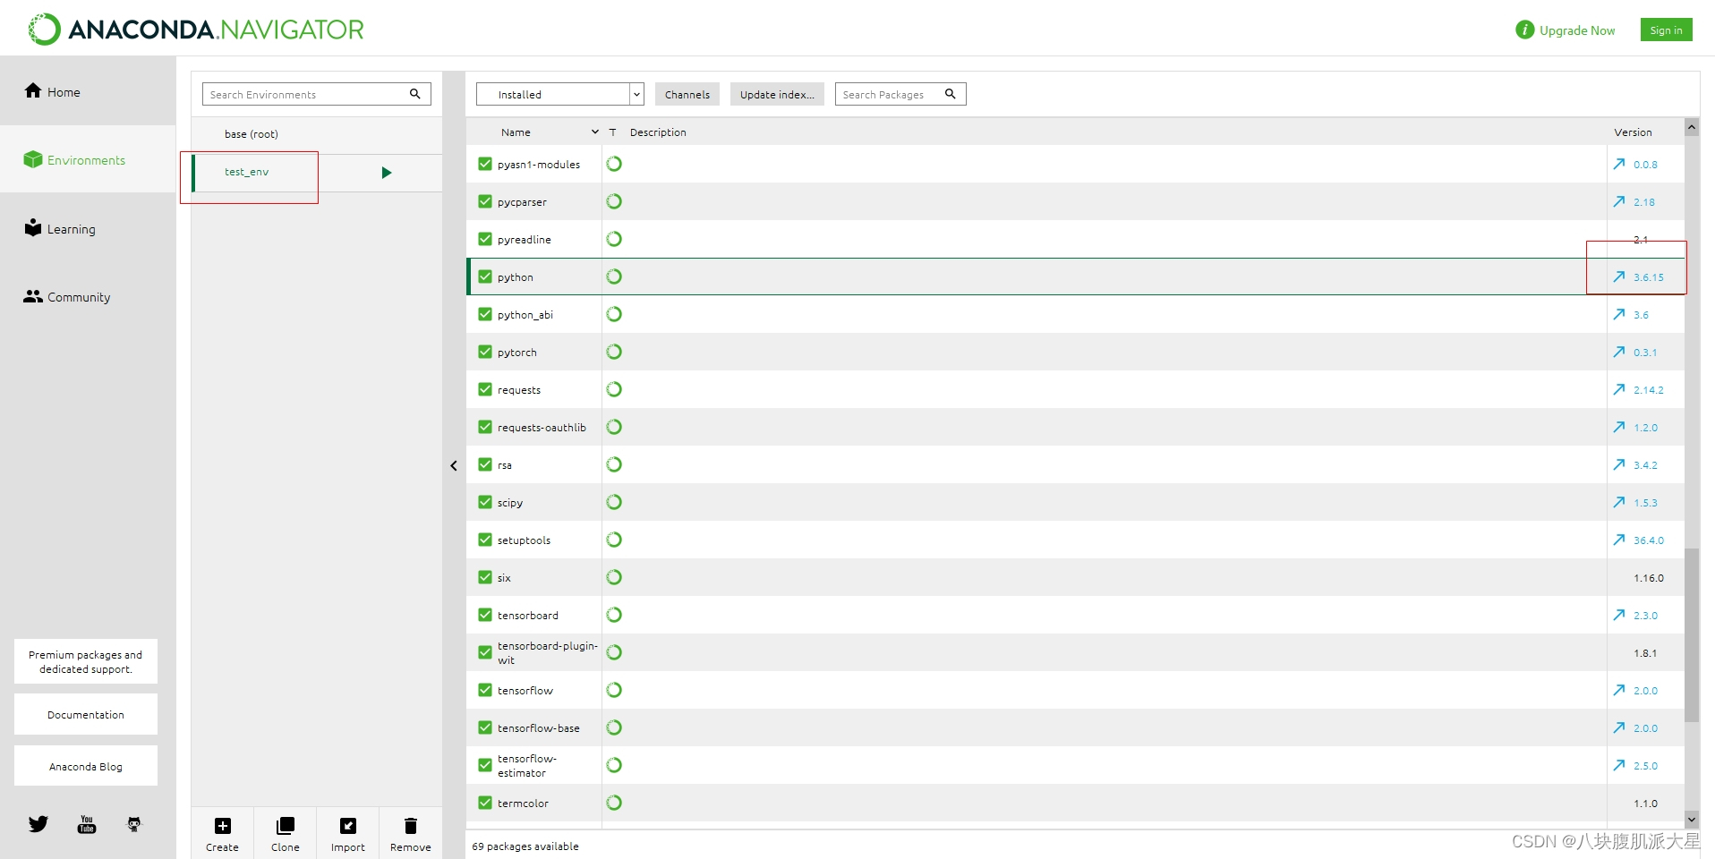Click the upgrade arrow beside scipy 1.5.3
Viewport: 1715px width, 859px height.
[x=1619, y=502]
